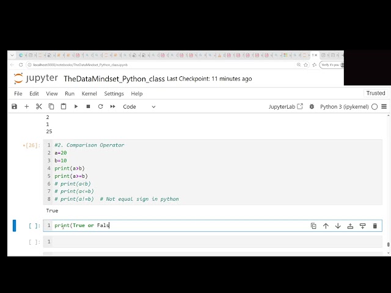The image size is (391, 293).
Task: Reload the browser page
Action: [21, 65]
